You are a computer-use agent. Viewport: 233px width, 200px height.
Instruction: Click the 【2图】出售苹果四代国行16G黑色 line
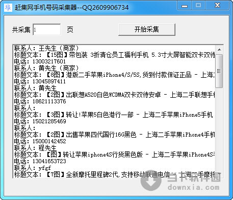tap(114, 135)
